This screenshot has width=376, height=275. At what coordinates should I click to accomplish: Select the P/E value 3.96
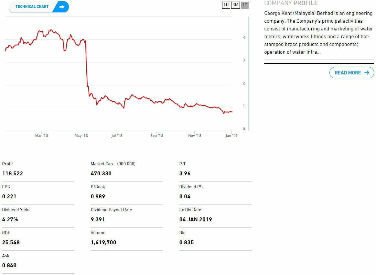pos(185,173)
